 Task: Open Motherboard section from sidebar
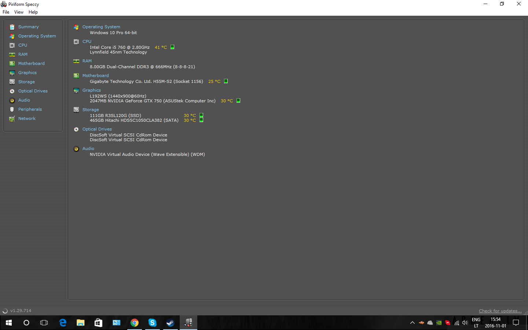pyautogui.click(x=32, y=63)
